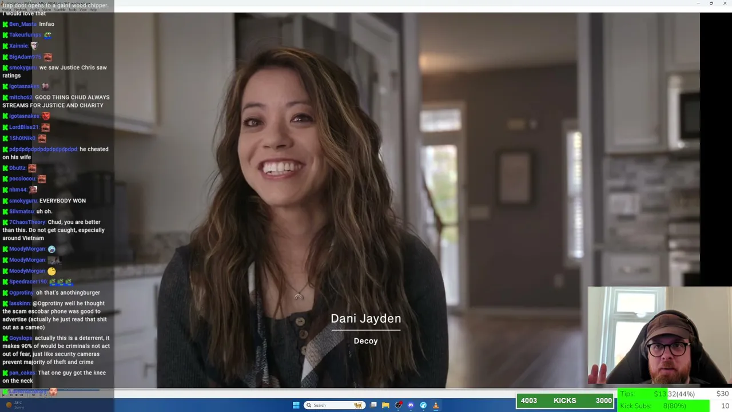Screen dimensions: 732x412
Task: Close the VLC window
Action: pos(725,3)
